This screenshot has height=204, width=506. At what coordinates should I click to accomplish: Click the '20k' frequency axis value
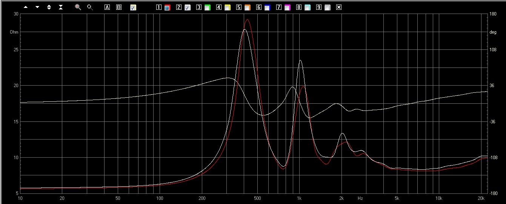point(481,198)
